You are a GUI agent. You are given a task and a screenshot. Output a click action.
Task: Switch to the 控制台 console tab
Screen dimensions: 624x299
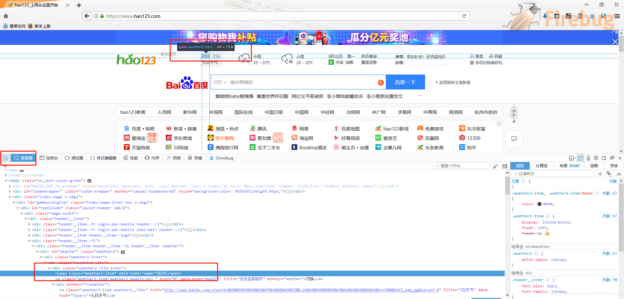(49, 158)
